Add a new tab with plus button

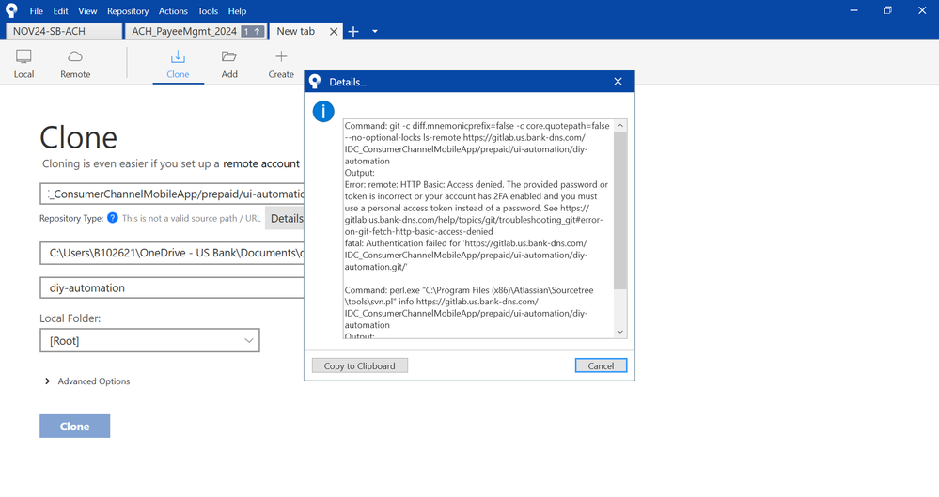(x=353, y=32)
